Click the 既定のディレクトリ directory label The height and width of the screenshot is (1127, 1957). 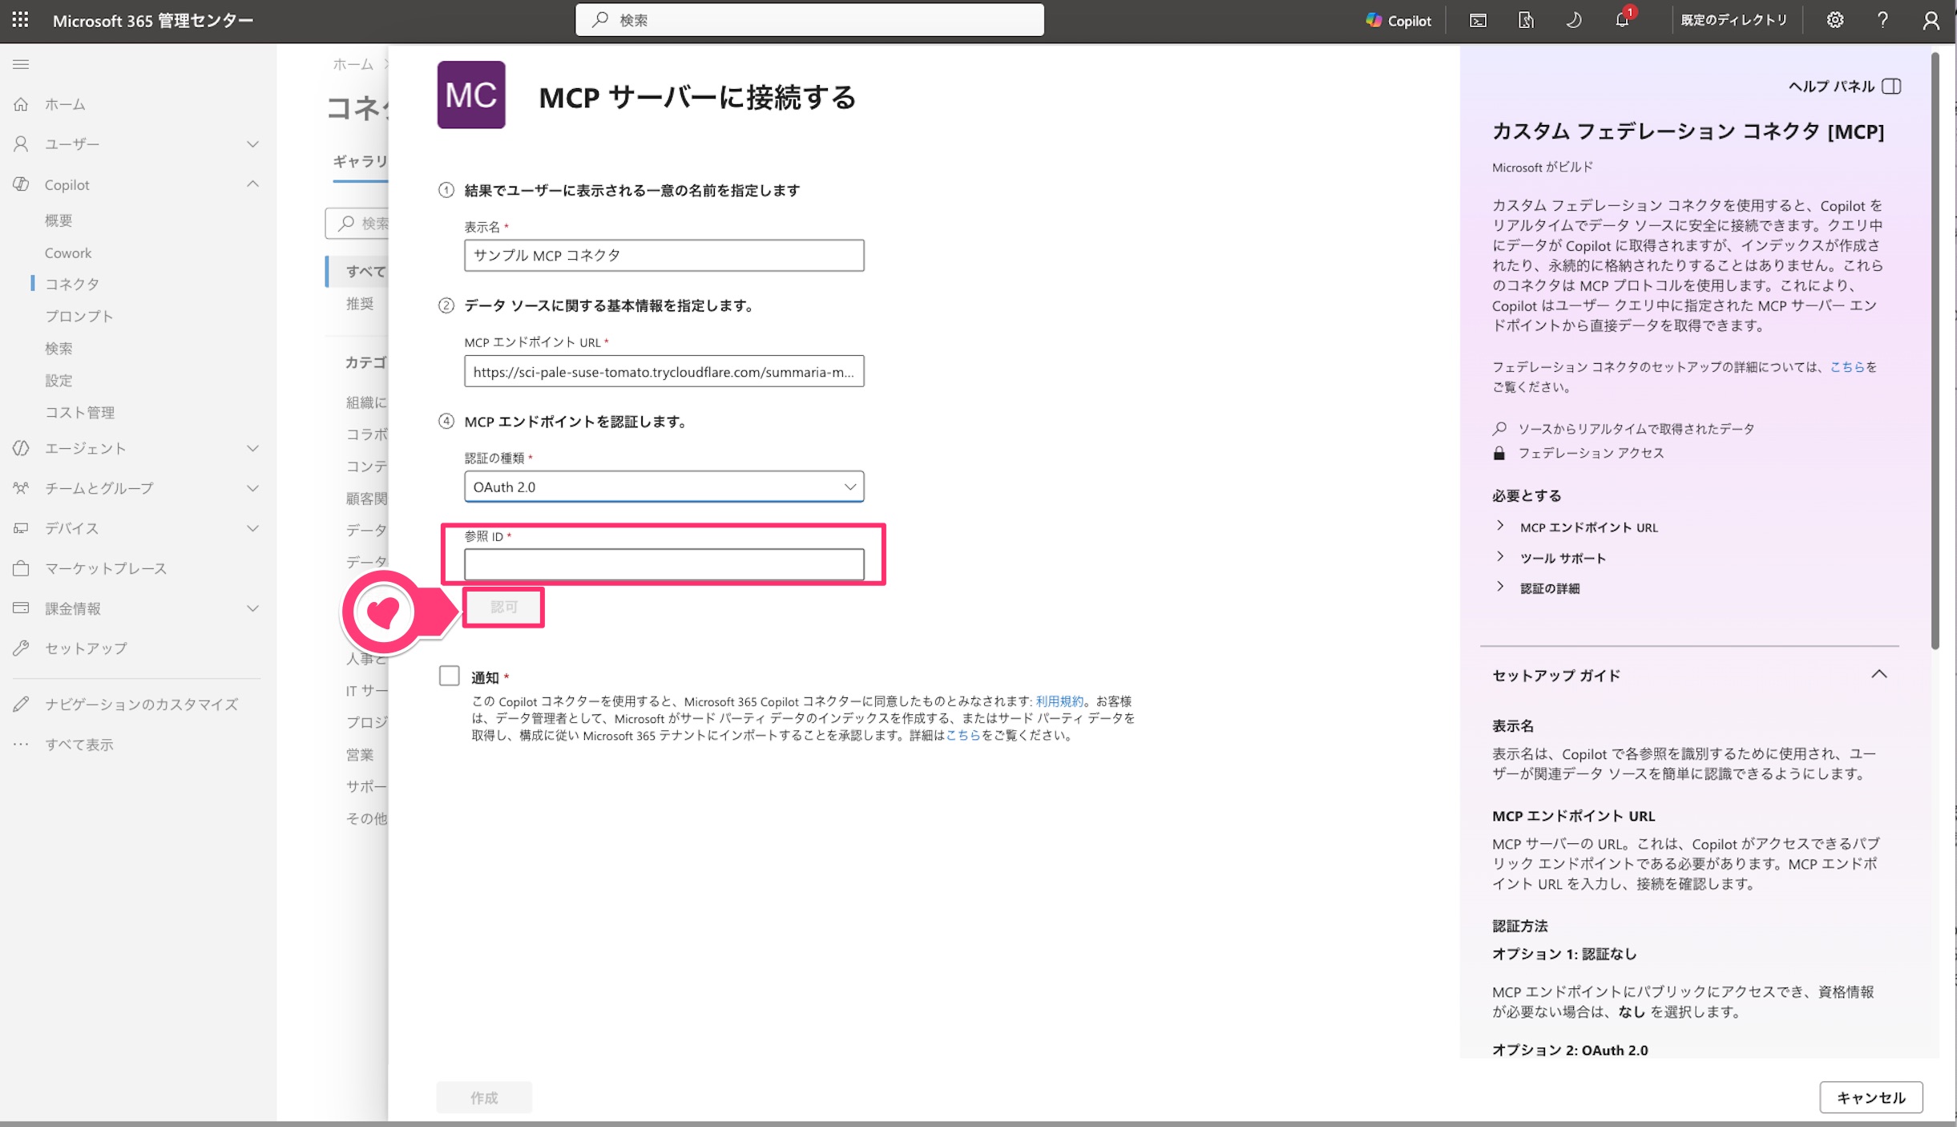(1734, 20)
